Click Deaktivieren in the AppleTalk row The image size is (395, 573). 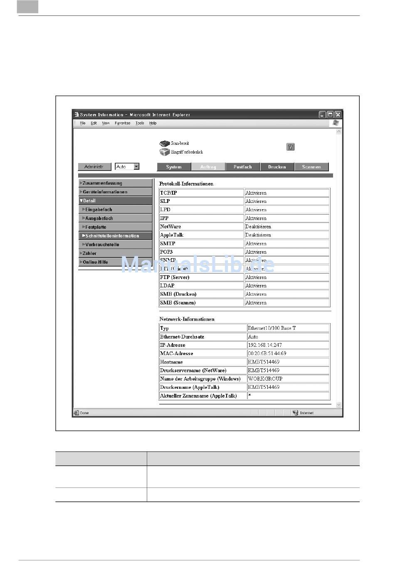258,235
